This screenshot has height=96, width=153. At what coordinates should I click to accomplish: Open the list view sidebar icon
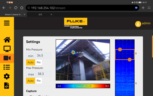(7, 67)
